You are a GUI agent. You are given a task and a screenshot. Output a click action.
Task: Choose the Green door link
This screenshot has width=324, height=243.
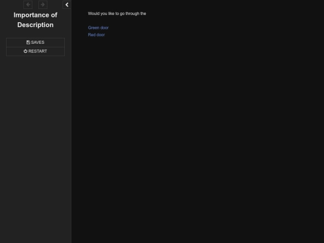[98, 28]
